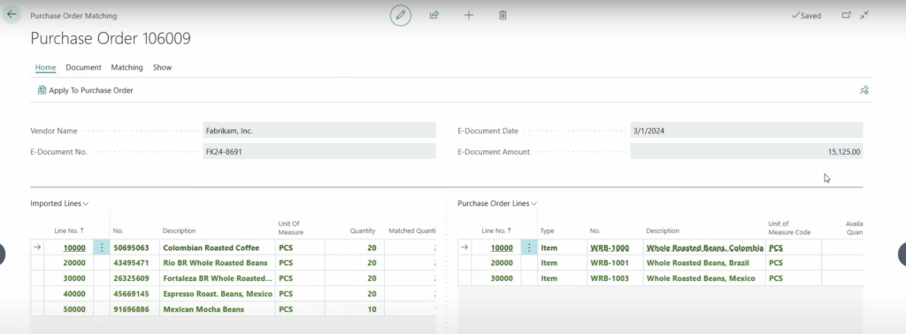Click Espresso Roast. Beans, Mexico description
Viewport: 906px width, 334px height.
coord(218,293)
